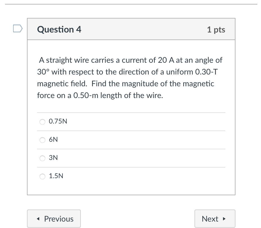Click the "6N" answer label text
This screenshot has height=228, width=261.
point(53,140)
